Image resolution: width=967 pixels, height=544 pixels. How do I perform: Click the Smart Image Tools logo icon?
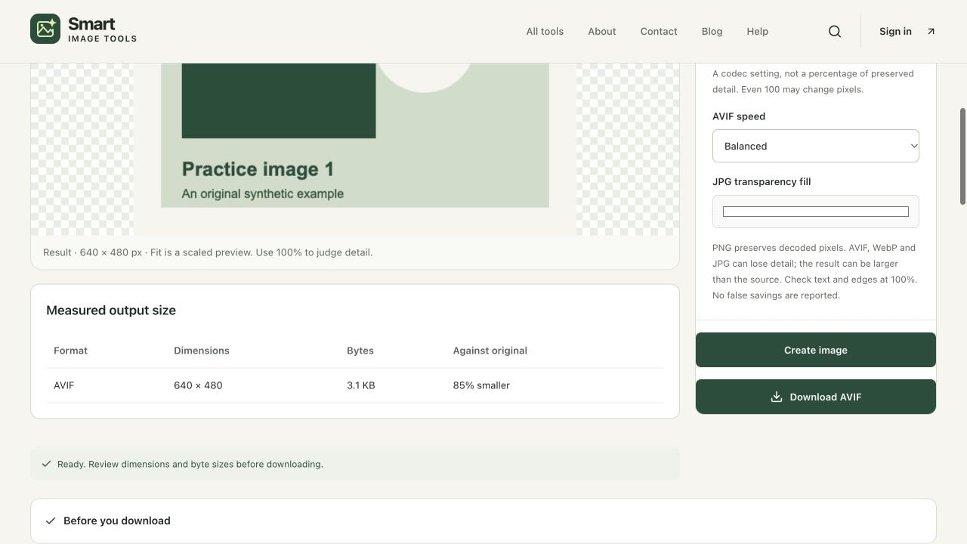[x=45, y=29]
